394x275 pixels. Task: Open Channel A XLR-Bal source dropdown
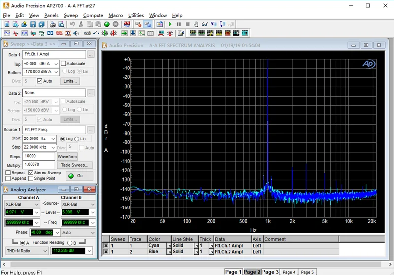tap(37, 204)
